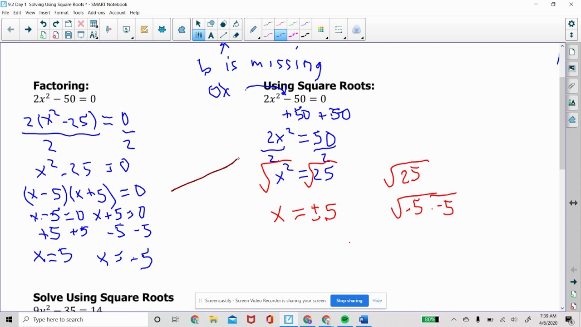581x327 pixels.
Task: Choose the Eraser tool
Action: (x=236, y=35)
